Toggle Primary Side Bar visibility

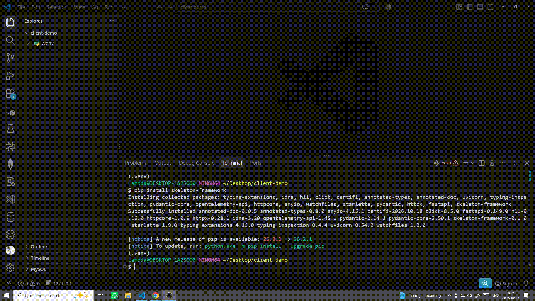tap(470, 7)
